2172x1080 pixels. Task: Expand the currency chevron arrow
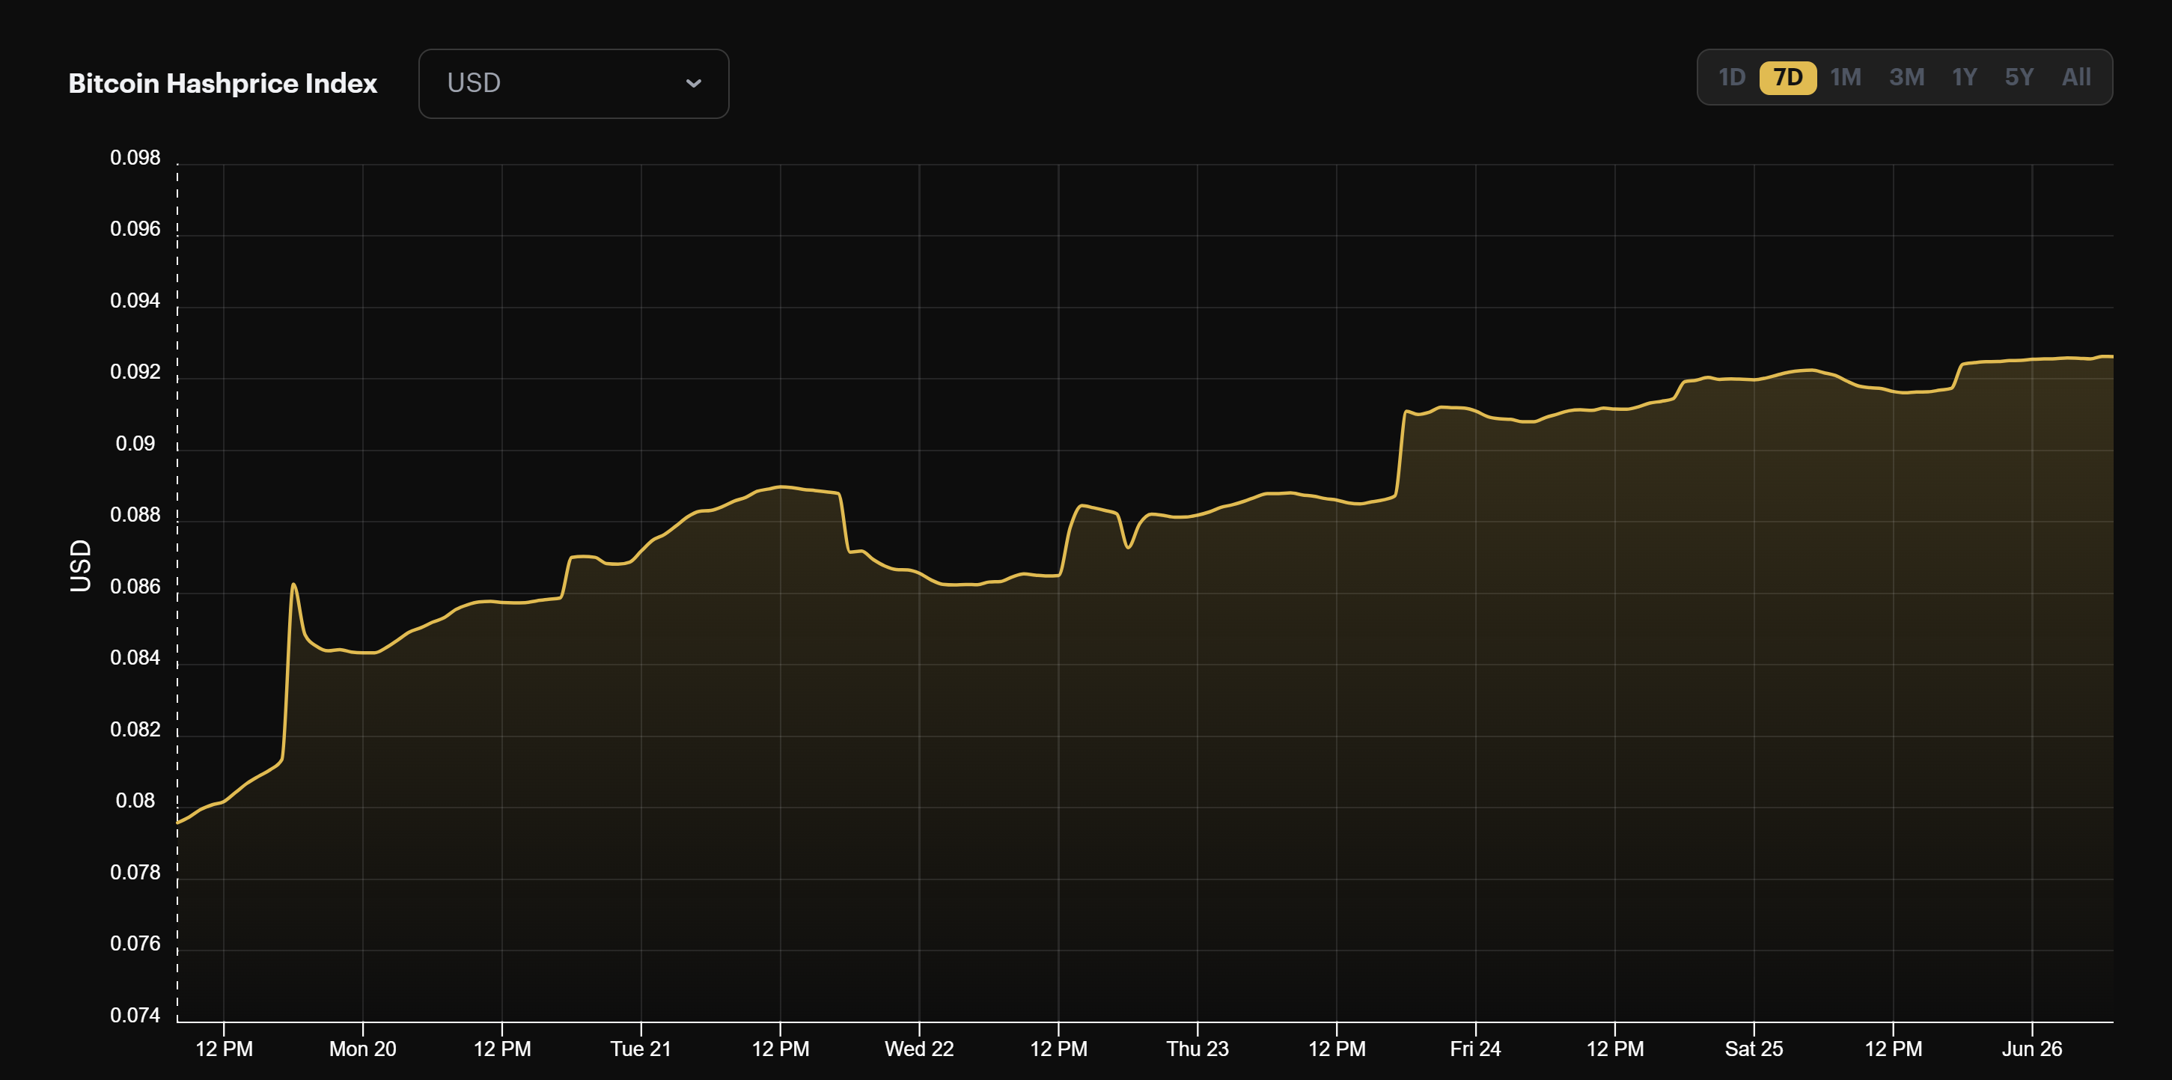click(x=693, y=84)
